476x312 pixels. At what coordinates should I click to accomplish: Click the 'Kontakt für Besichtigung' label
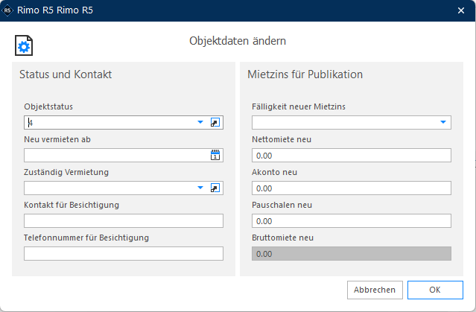(72, 205)
